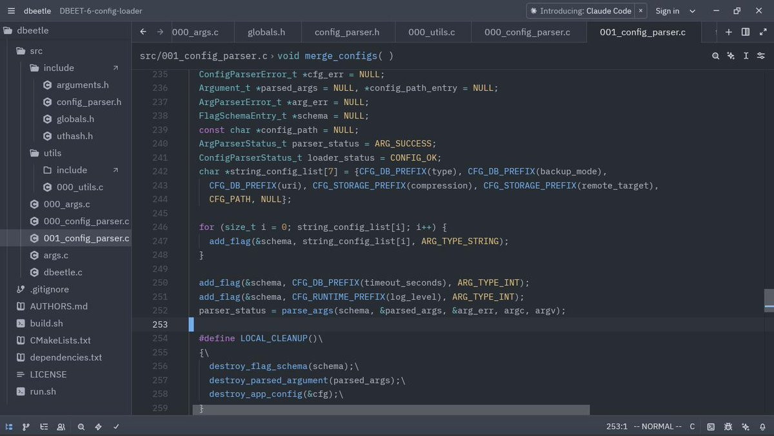Viewport: 774px width, 436px height.
Task: Open arguments.h in the project tree
Action: [x=66, y=85]
